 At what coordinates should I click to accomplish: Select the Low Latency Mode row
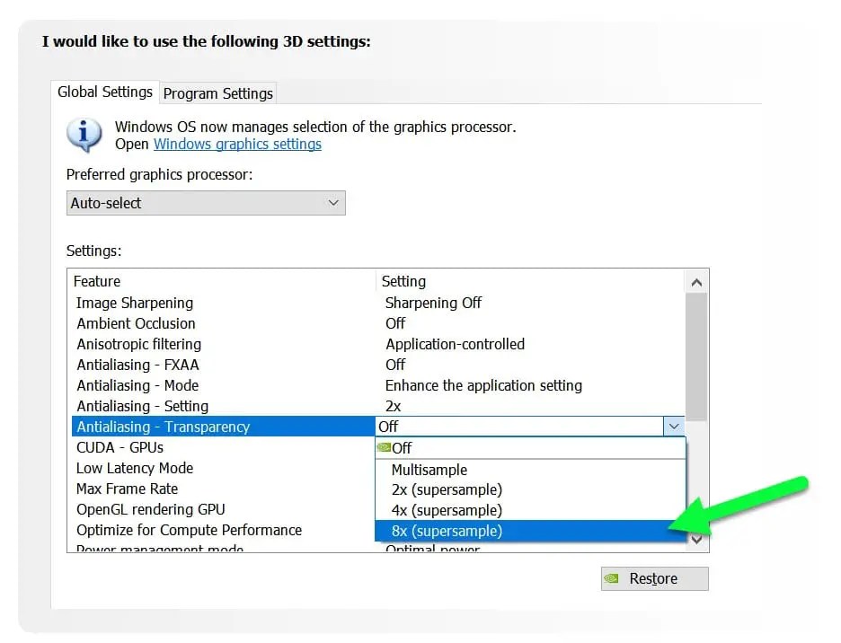click(x=223, y=468)
